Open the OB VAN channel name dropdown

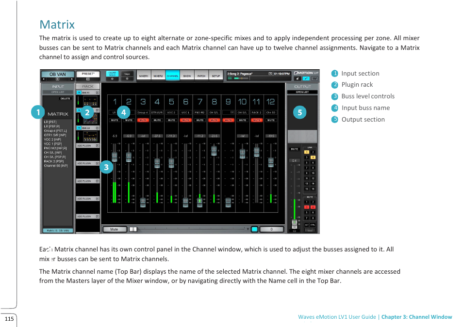click(x=58, y=79)
